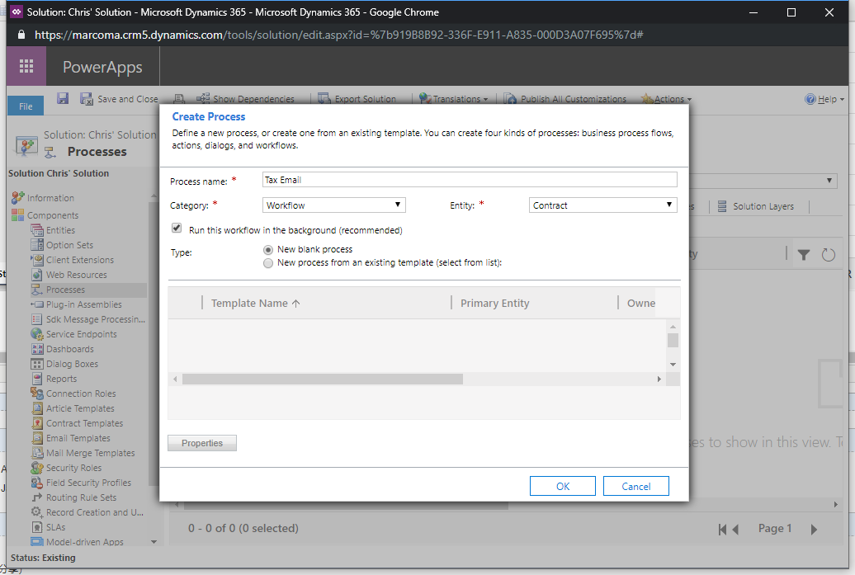Click the Save disk icon in toolbar
This screenshot has height=575, width=855.
click(x=63, y=98)
